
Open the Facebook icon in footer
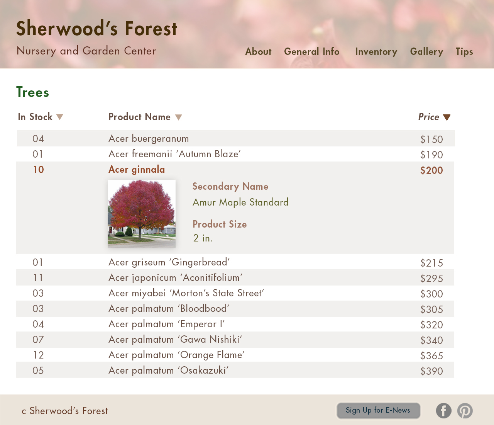(x=443, y=411)
